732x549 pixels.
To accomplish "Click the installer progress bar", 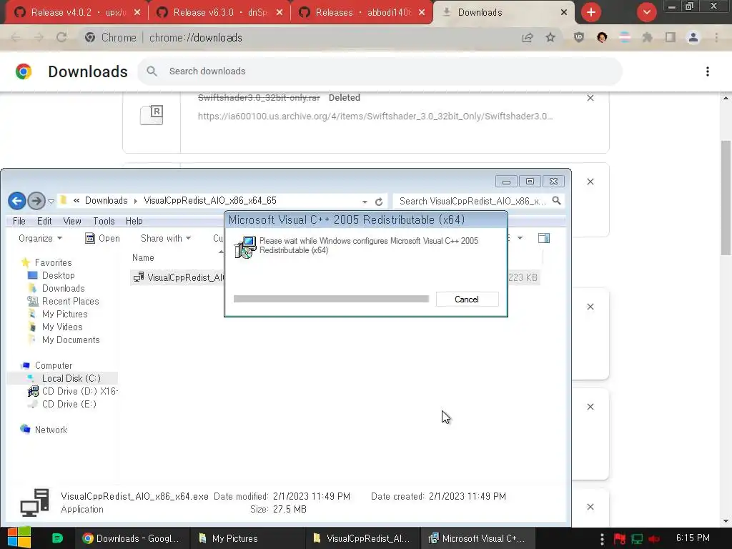I will tap(331, 299).
